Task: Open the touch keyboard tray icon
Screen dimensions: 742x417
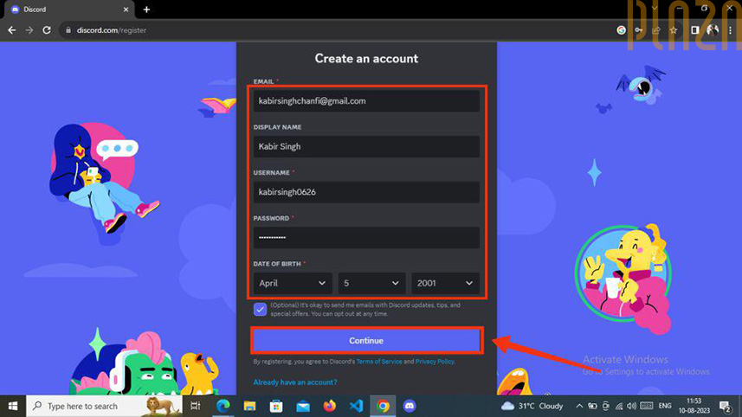Action: 647,406
